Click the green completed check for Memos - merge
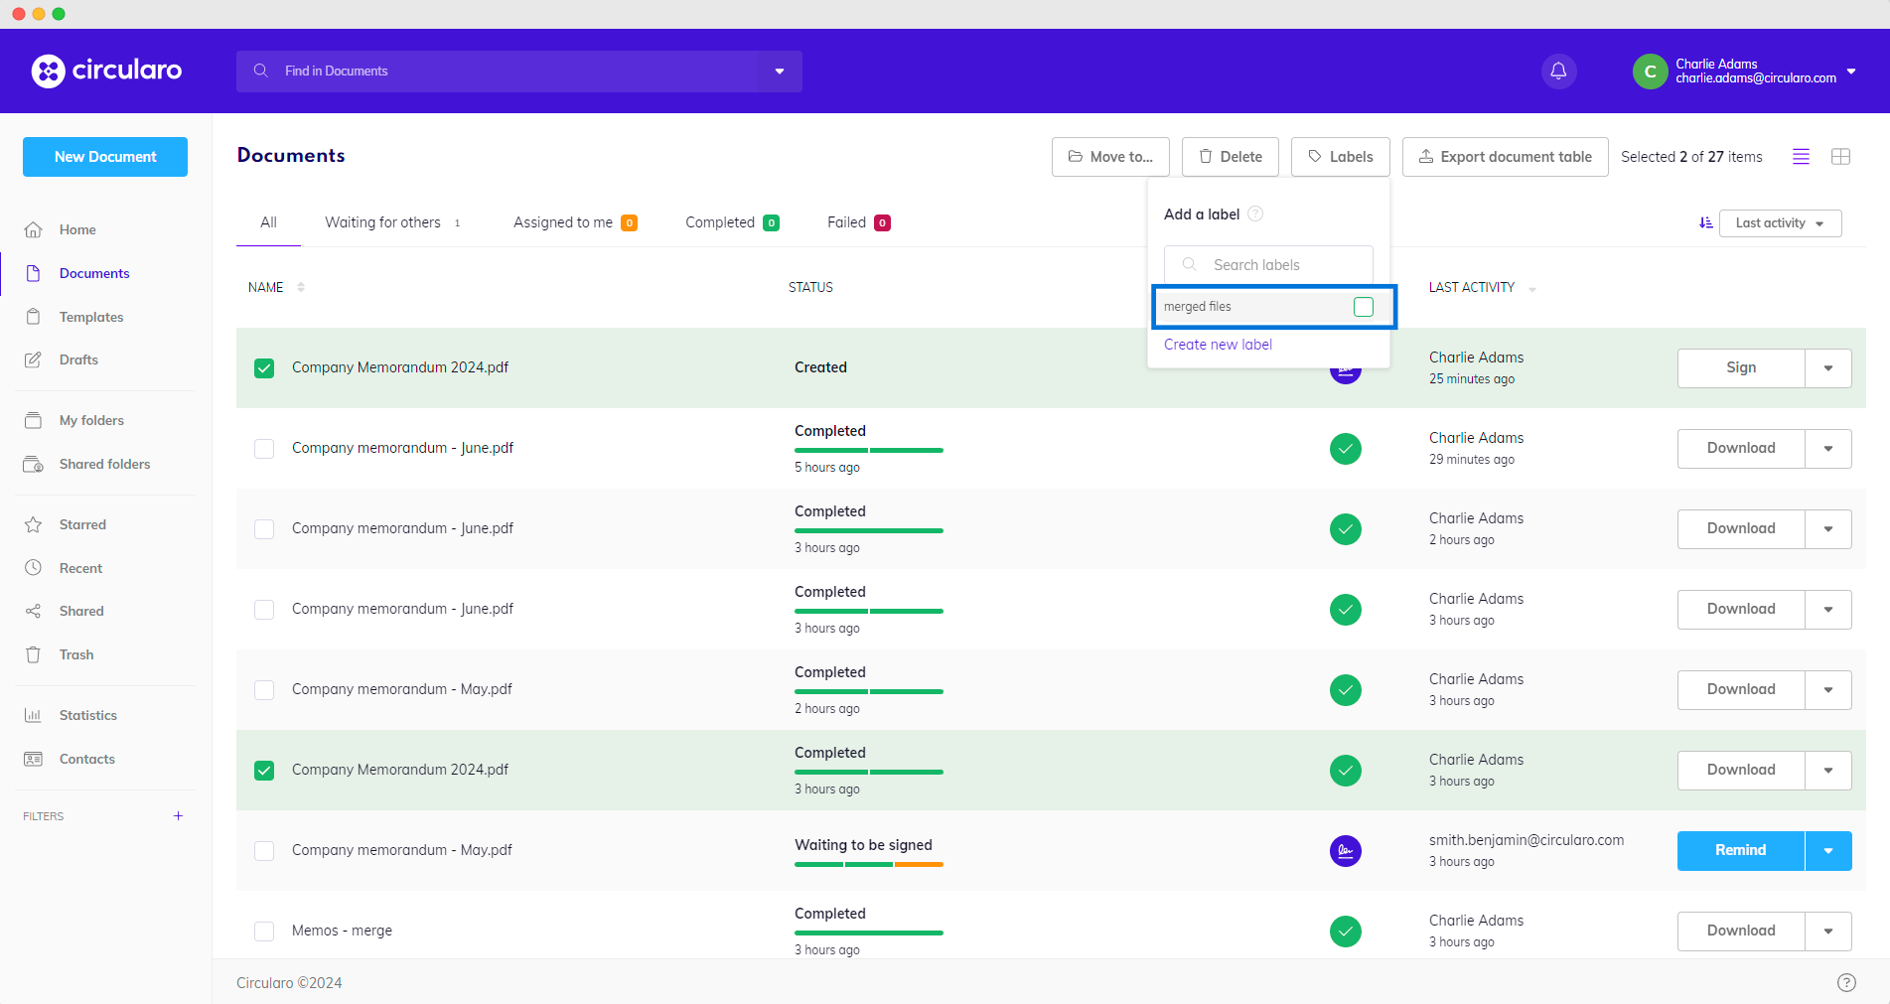This screenshot has height=1004, width=1890. coord(1345,931)
